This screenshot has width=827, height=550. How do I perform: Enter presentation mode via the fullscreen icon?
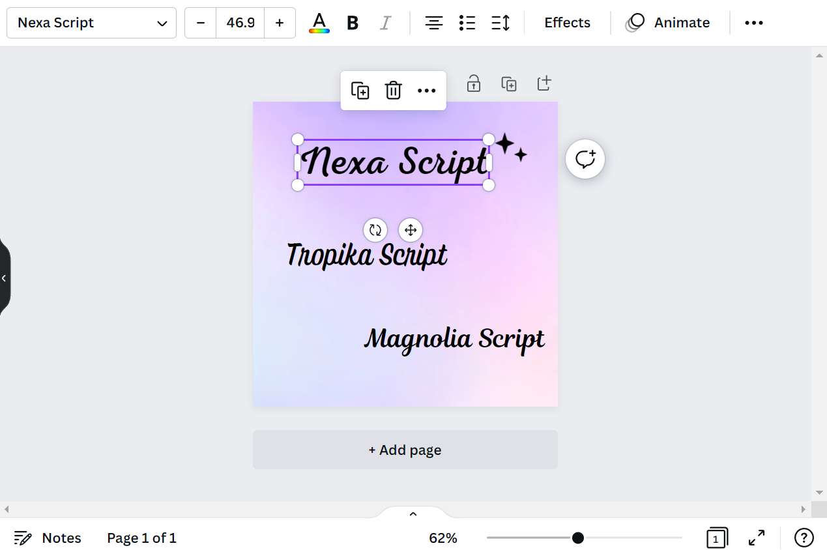coord(756,538)
